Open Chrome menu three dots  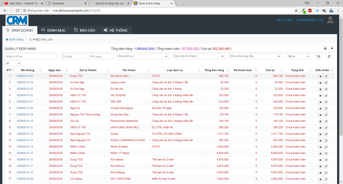pos(338,11)
